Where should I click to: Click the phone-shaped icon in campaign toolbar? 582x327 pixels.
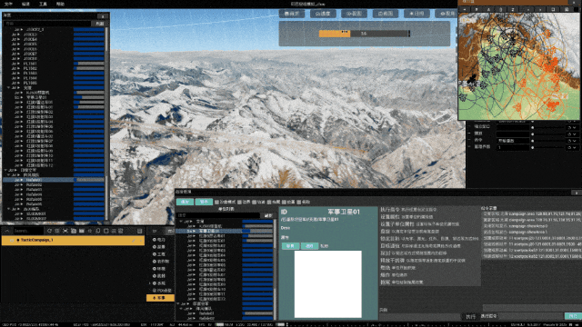tap(97, 231)
